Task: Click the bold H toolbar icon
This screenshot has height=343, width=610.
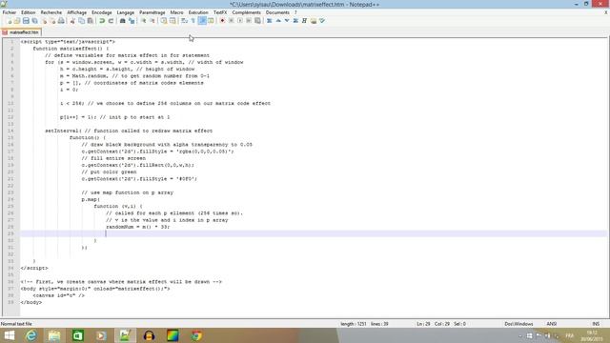Action: tap(304, 21)
